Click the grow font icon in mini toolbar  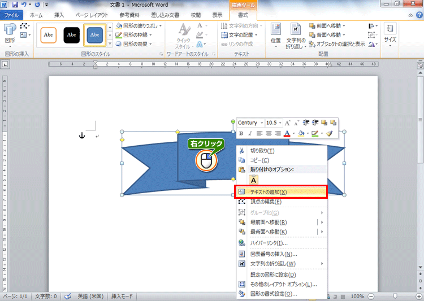(x=287, y=123)
